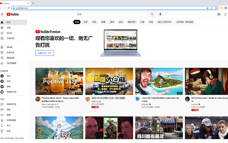The height and width of the screenshot is (143, 228).
Task: Select the 令您耳目一新的视频 filter chip
Action: click(x=185, y=22)
